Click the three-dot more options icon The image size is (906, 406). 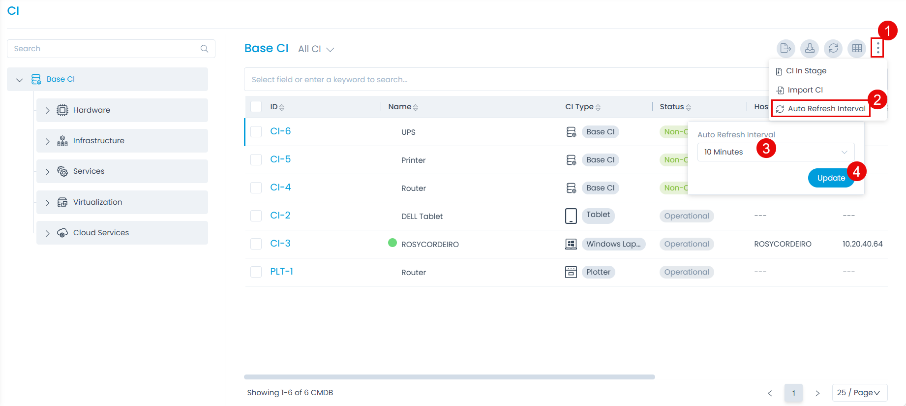pos(877,48)
